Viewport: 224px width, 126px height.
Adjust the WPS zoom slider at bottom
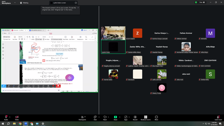(90, 91)
